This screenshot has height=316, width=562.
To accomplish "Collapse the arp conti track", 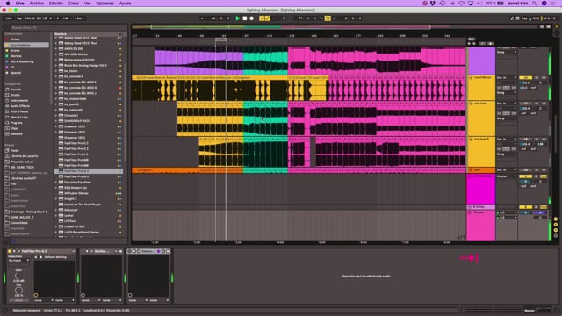I will pos(471,104).
